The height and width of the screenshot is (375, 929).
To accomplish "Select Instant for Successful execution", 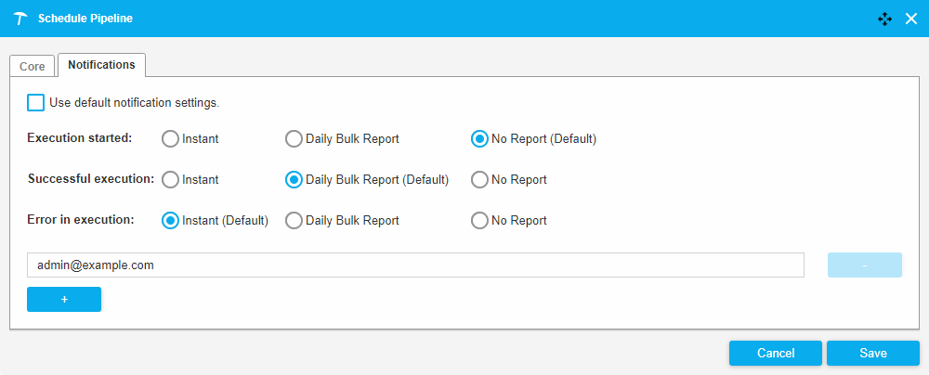I will pos(170,180).
